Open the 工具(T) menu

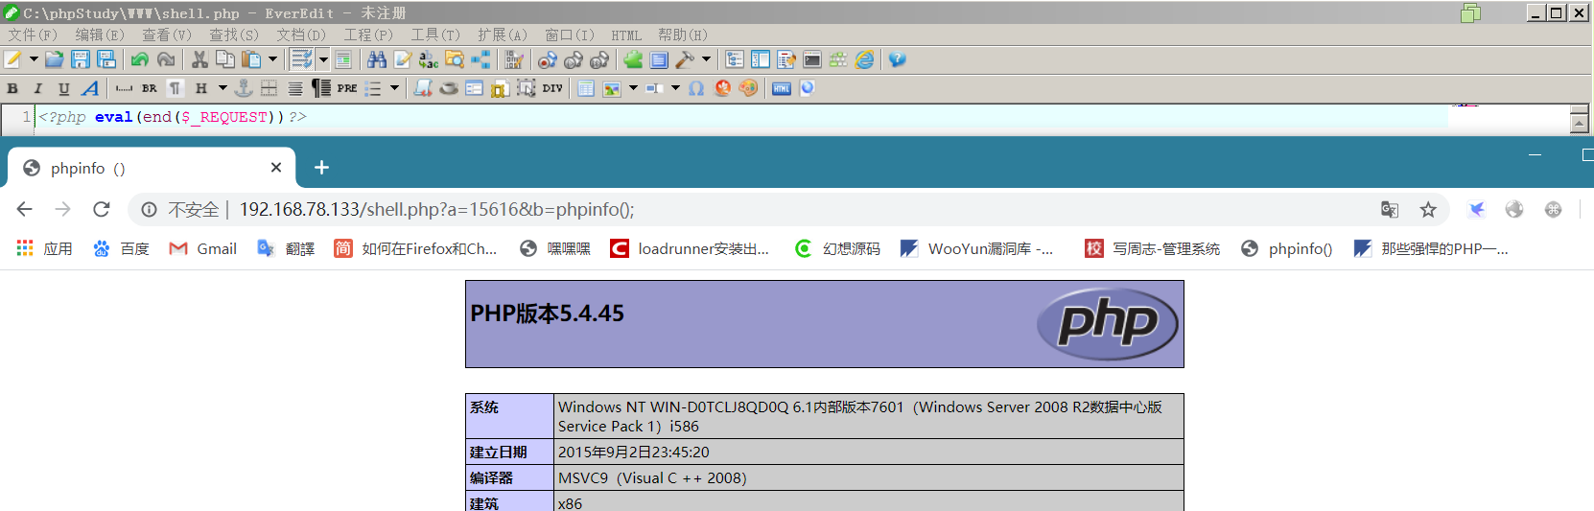pyautogui.click(x=435, y=35)
